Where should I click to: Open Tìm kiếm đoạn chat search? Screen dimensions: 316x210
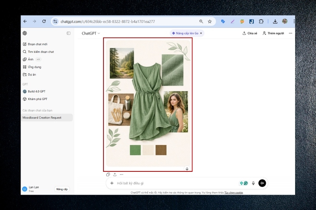click(x=41, y=52)
